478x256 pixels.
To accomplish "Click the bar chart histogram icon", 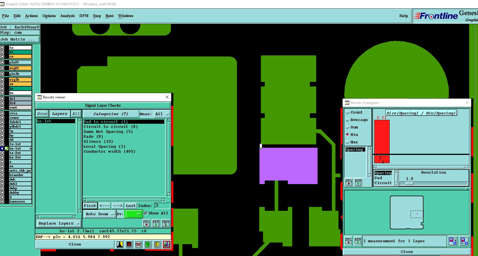I will click(x=166, y=244).
